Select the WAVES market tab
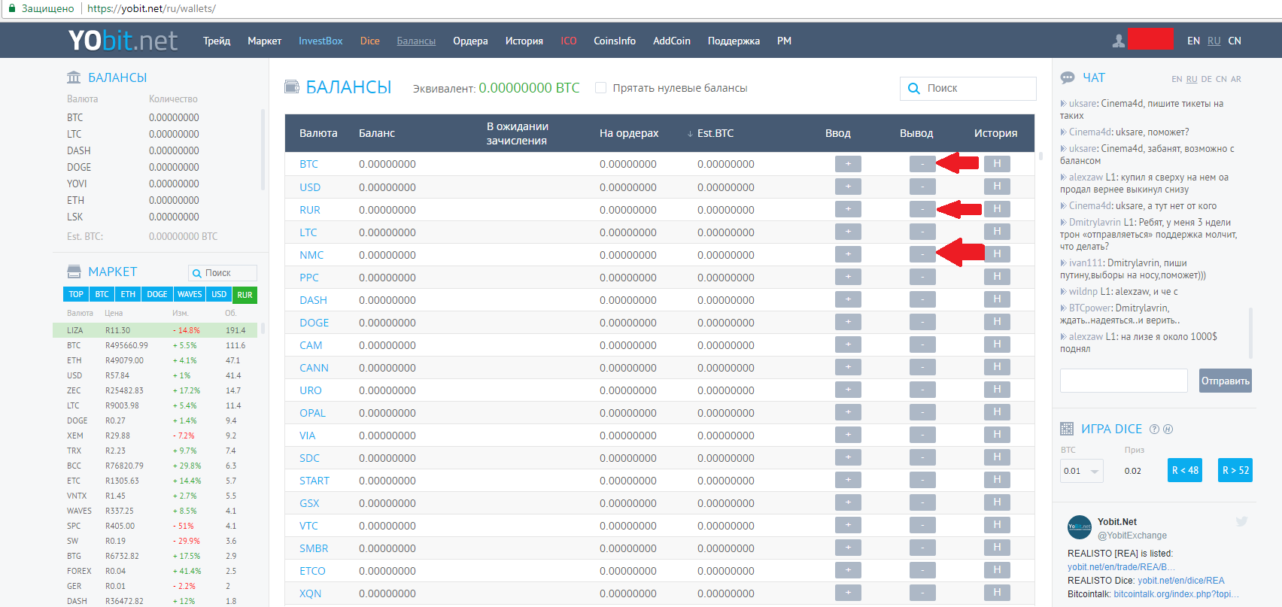Viewport: 1282px width, 607px height. 190,294
